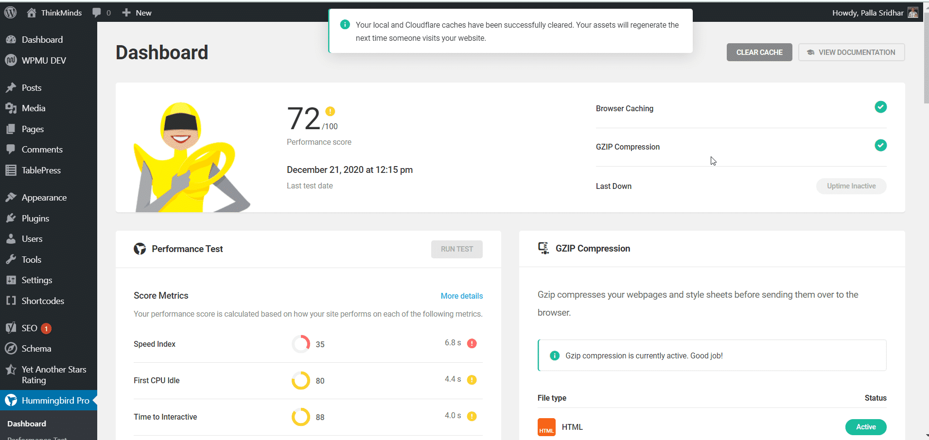
Task: Click the red Speed Index warning icon
Action: pos(472,343)
